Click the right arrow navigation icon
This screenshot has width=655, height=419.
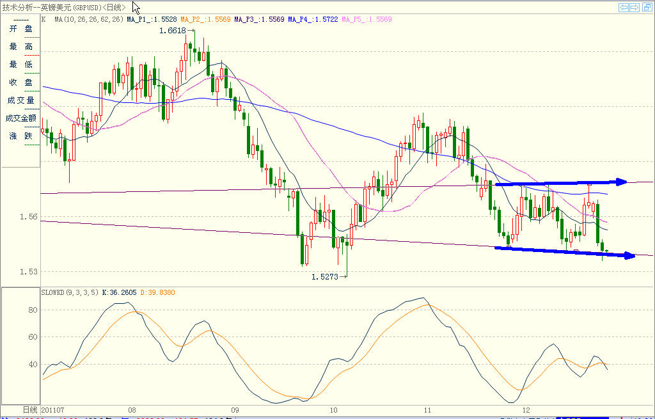point(635,8)
